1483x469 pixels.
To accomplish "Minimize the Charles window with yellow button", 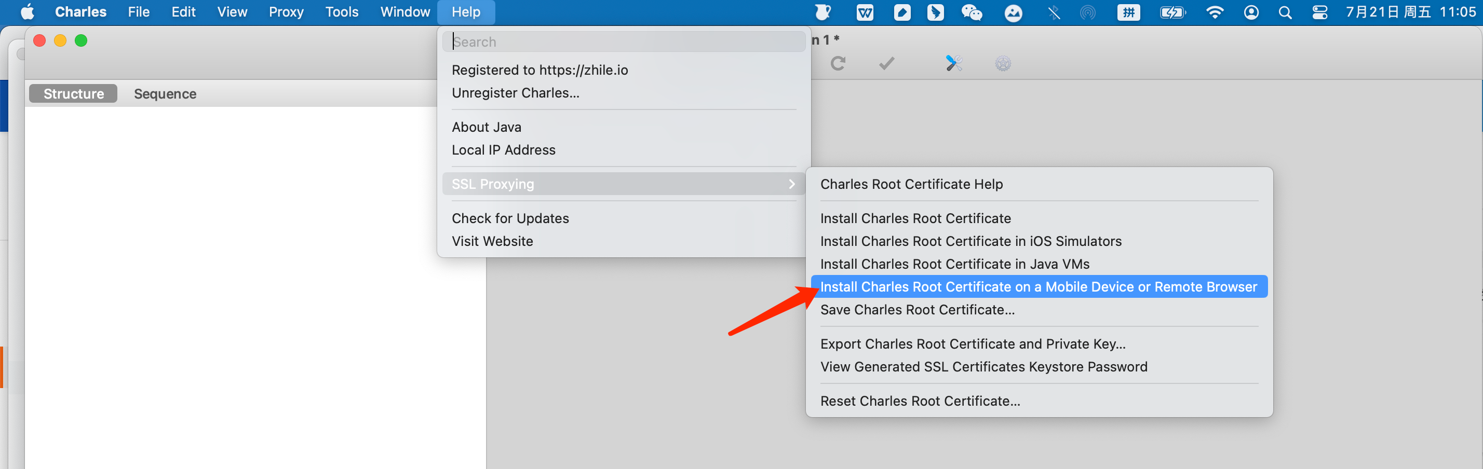I will (60, 40).
